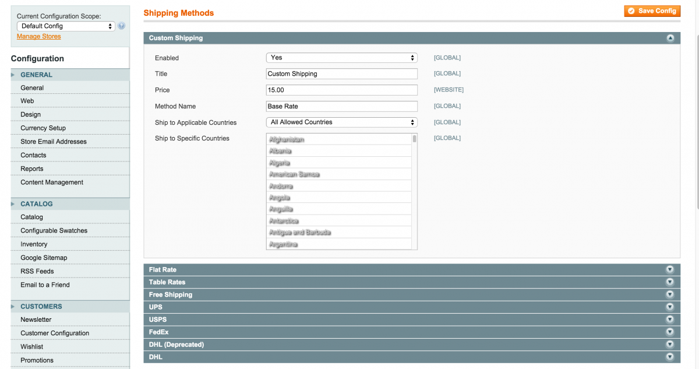Open the Enabled dropdown set to Yes
This screenshot has height=369, width=699.
[341, 57]
